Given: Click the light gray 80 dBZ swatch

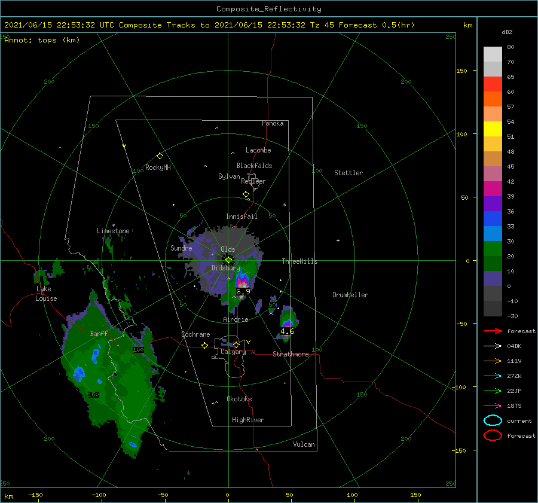Looking at the screenshot, I should (x=493, y=54).
